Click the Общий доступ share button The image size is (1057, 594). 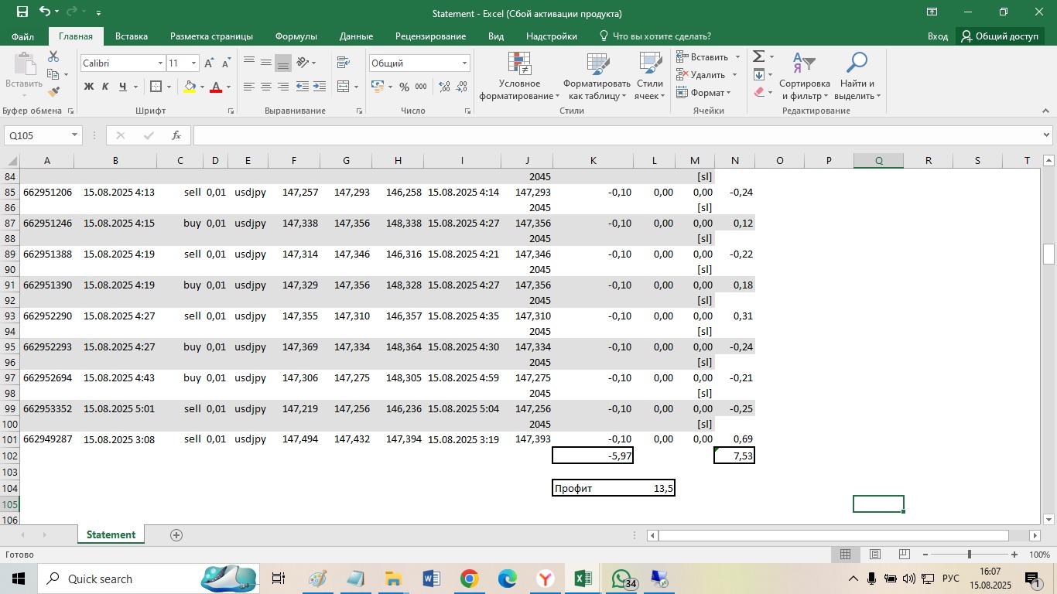(x=999, y=36)
